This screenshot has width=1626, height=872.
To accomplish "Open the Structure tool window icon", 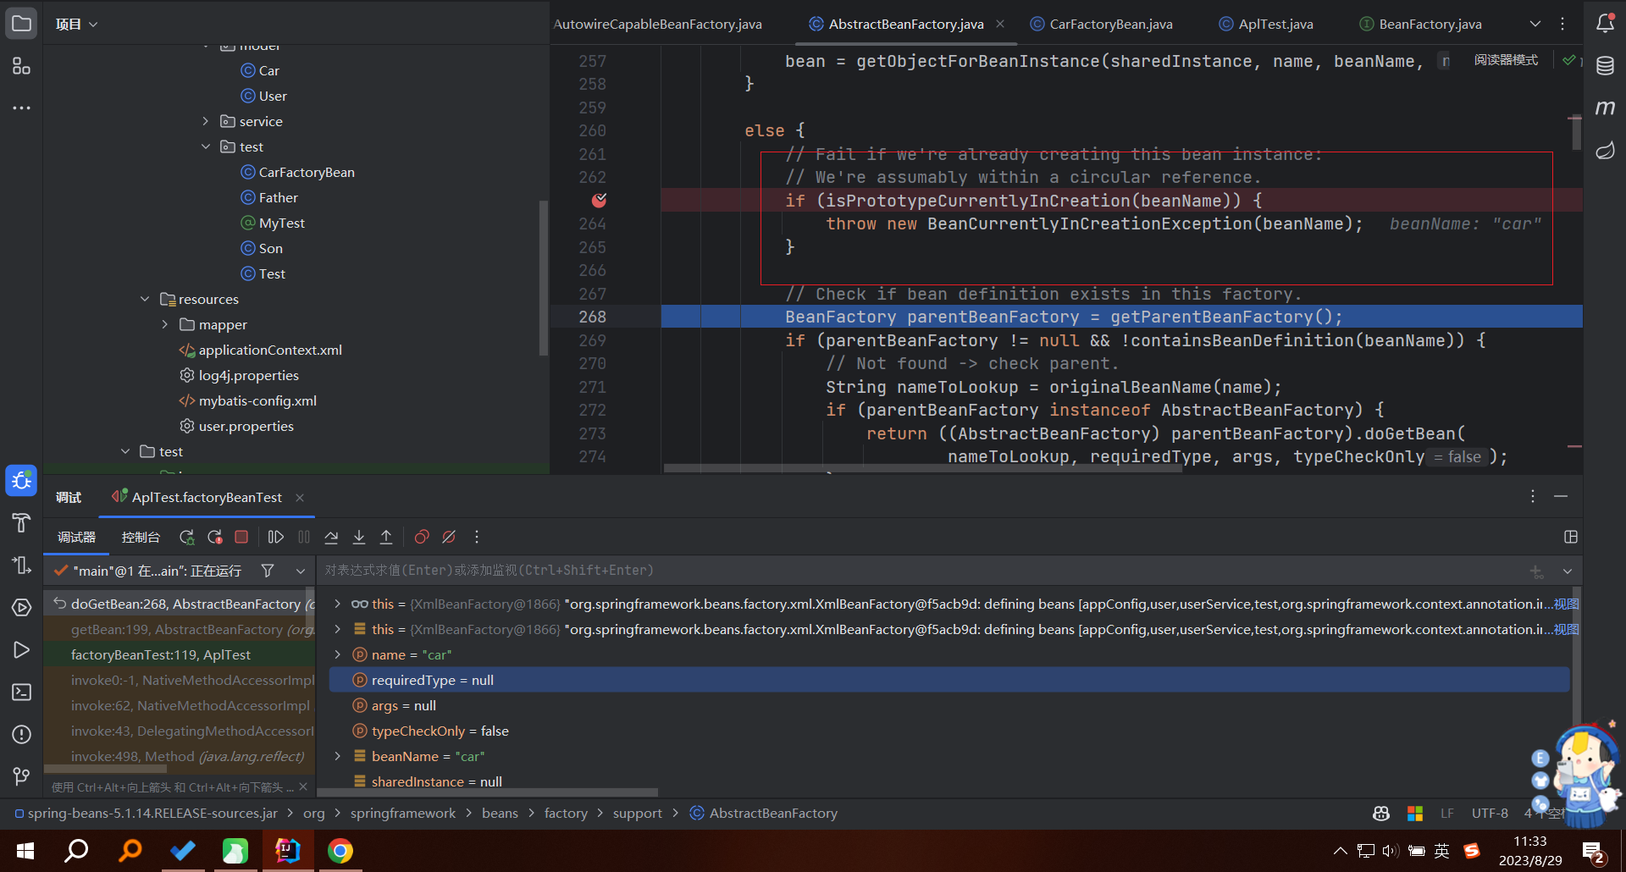I will 21,66.
